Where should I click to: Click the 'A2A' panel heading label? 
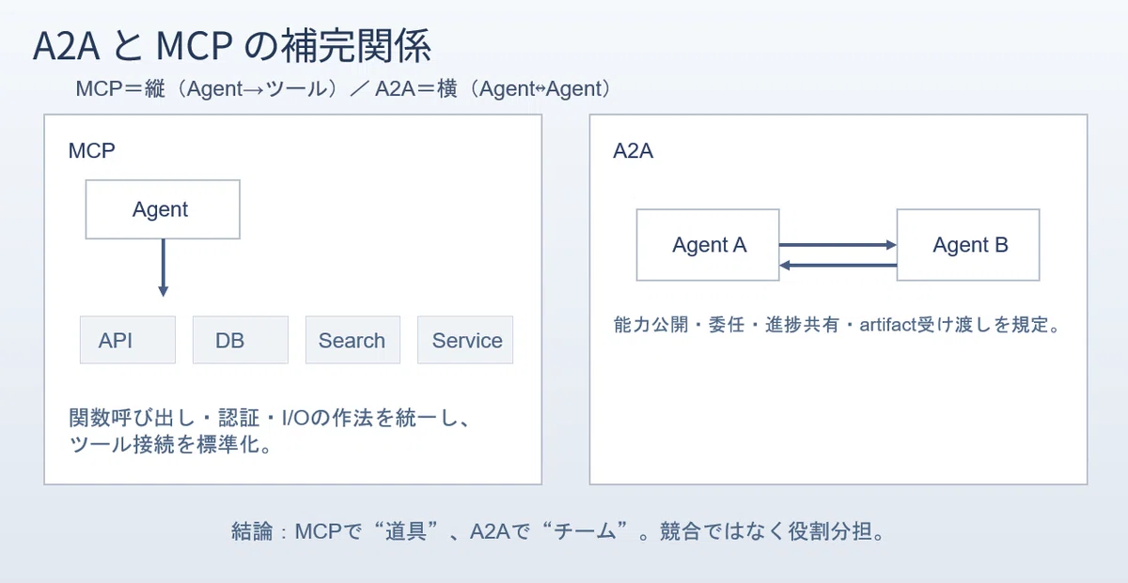point(633,150)
